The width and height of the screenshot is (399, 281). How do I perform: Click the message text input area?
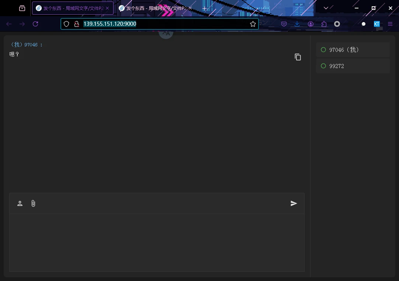click(157, 242)
